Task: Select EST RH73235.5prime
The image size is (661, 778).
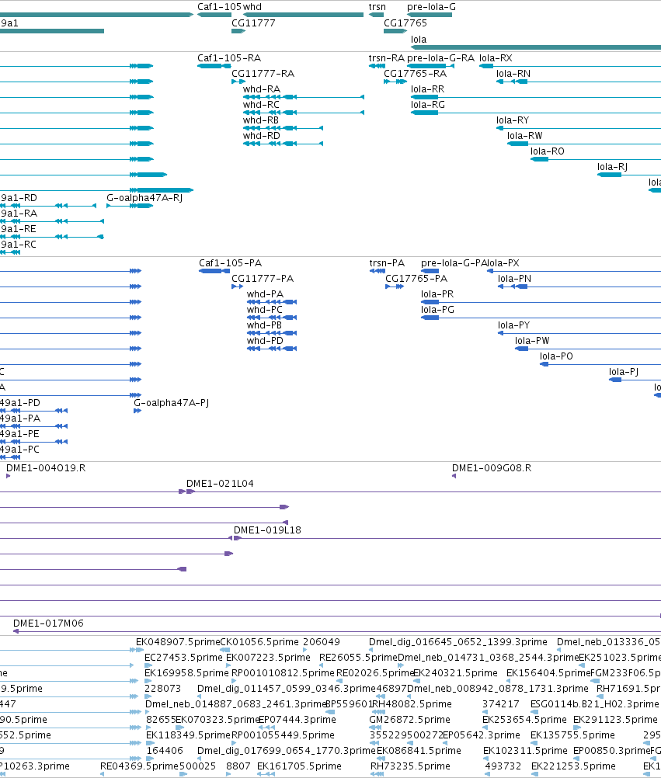Action: (x=410, y=766)
